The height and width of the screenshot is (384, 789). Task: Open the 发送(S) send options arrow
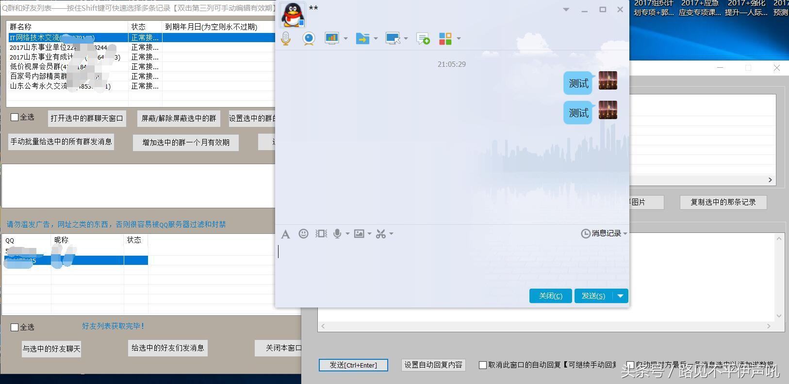coord(621,296)
